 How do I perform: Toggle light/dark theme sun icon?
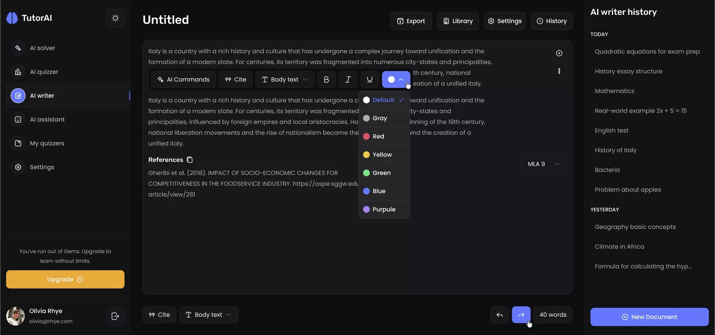pos(115,18)
